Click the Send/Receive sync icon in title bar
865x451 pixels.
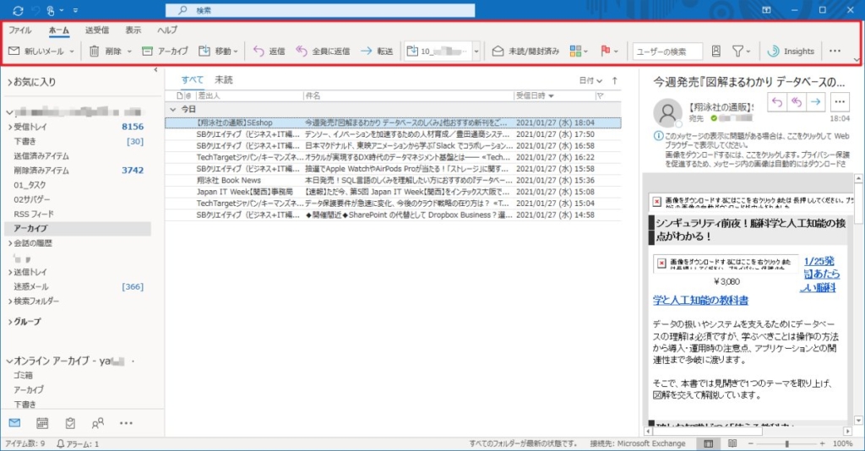[18, 10]
